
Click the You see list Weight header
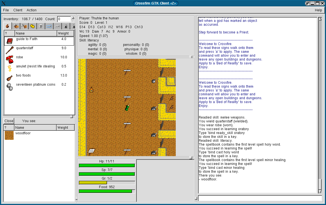65,128
